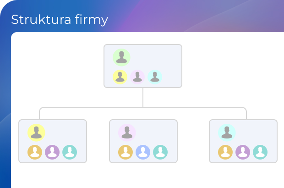Screen dimensions: 284x188
Task: Open the large cyan avatar in right node
Action: pyautogui.click(x=227, y=133)
